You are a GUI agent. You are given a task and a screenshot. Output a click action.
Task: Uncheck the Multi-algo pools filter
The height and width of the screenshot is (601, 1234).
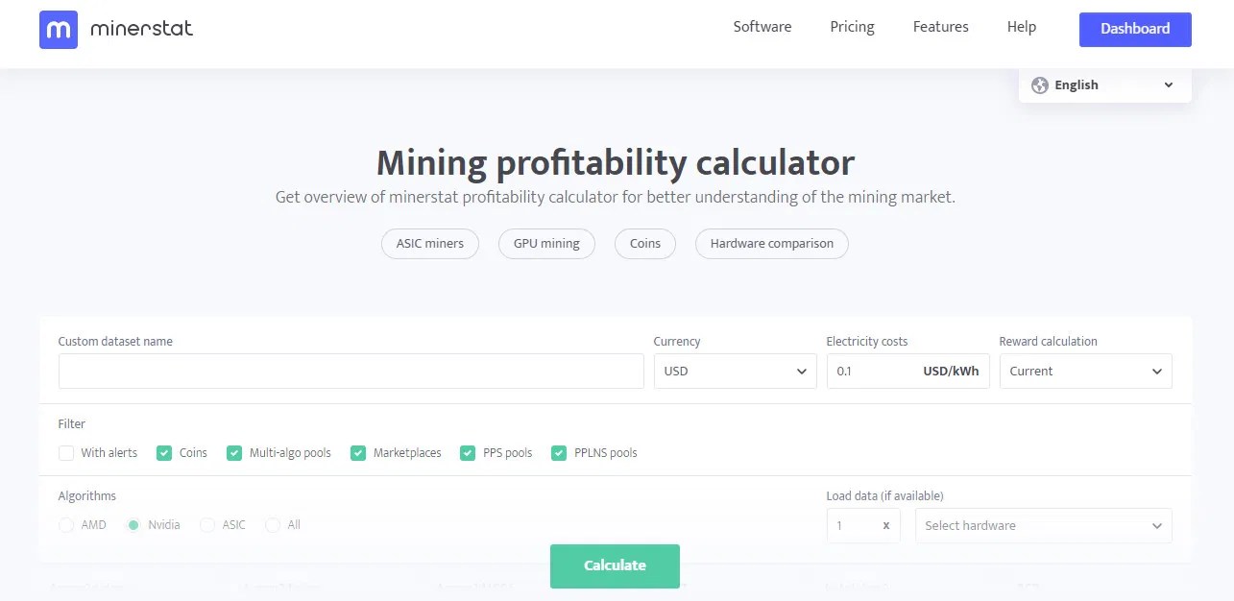click(x=234, y=452)
